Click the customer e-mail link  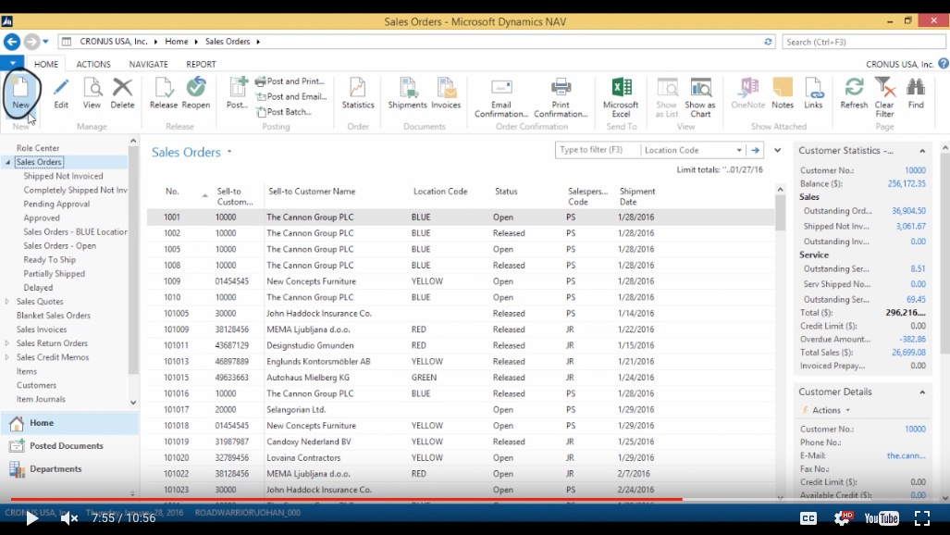click(x=907, y=455)
